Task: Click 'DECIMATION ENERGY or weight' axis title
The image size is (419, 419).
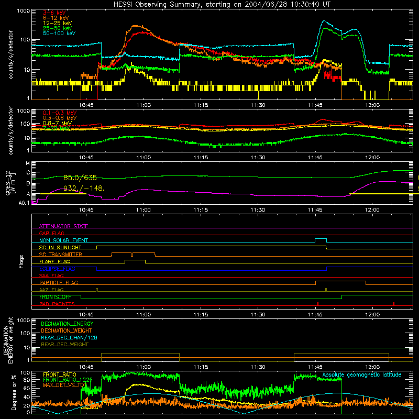Action: 8,340
